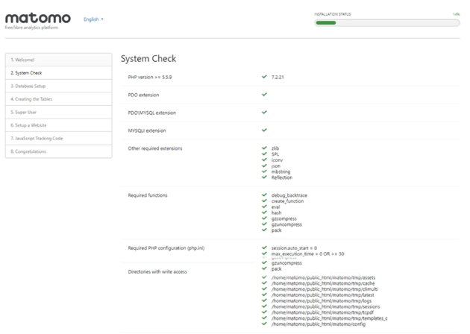This screenshot has height=334, width=470.
Task: Click the checkmark beside tmp/logs path
Action: tap(264, 300)
